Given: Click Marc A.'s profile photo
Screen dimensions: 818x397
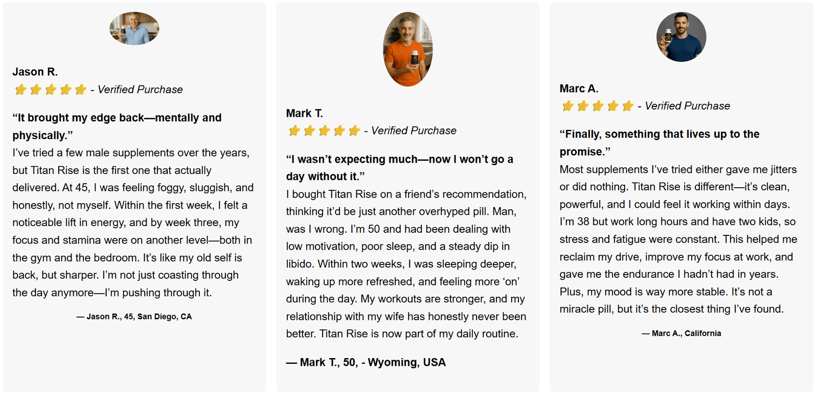Looking at the screenshot, I should click(681, 37).
